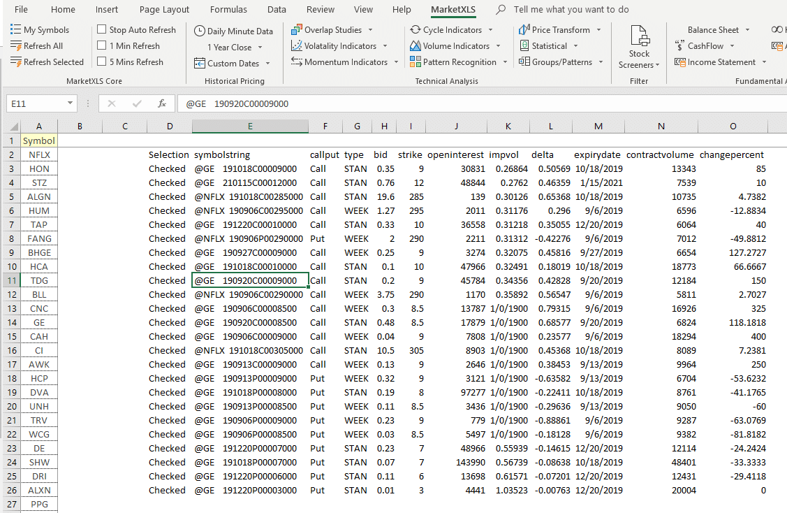The height and width of the screenshot is (513, 787).
Task: Click the Cycle Indicators icon
Action: click(415, 29)
